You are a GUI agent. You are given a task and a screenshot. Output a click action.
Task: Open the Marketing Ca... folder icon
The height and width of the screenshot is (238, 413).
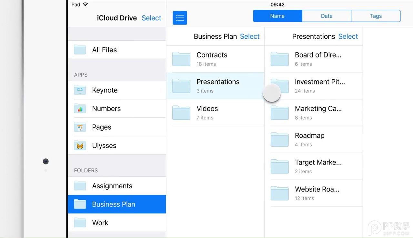click(279, 113)
